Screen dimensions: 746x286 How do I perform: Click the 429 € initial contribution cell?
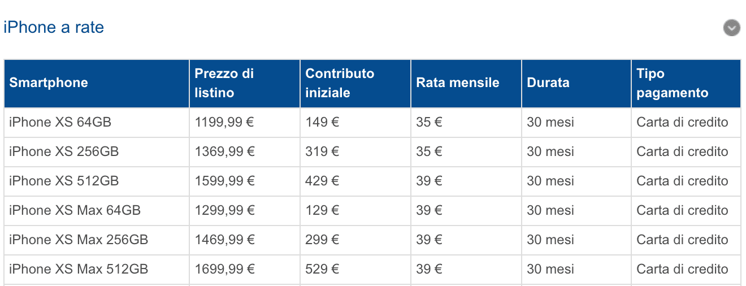point(355,181)
